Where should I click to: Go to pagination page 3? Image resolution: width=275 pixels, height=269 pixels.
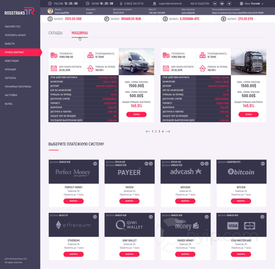point(159,131)
